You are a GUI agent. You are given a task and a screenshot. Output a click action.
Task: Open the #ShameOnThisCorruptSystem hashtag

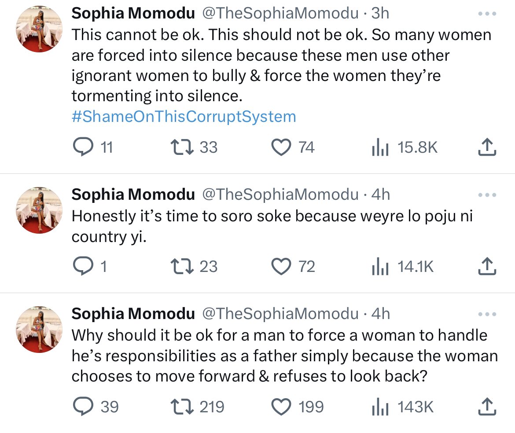[x=184, y=117]
